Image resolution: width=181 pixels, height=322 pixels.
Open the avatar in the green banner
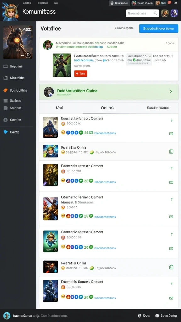click(49, 92)
